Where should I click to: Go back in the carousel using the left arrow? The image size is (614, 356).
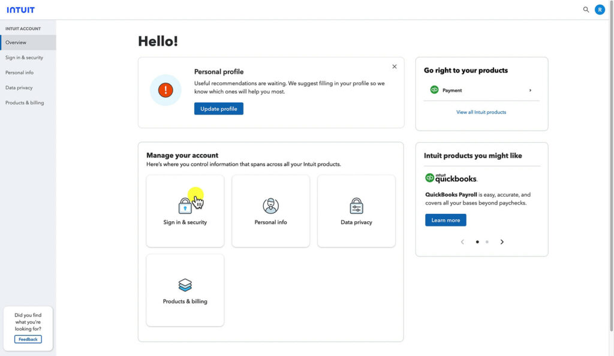click(x=462, y=242)
